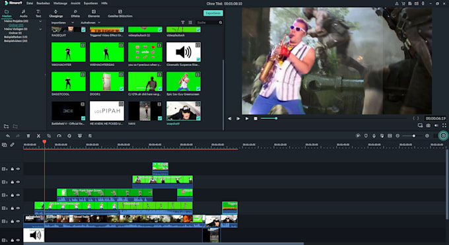This screenshot has height=245, width=449.
Task: Select the Epic Sax Guy Greenscreen thumbnail
Action: click(x=184, y=81)
